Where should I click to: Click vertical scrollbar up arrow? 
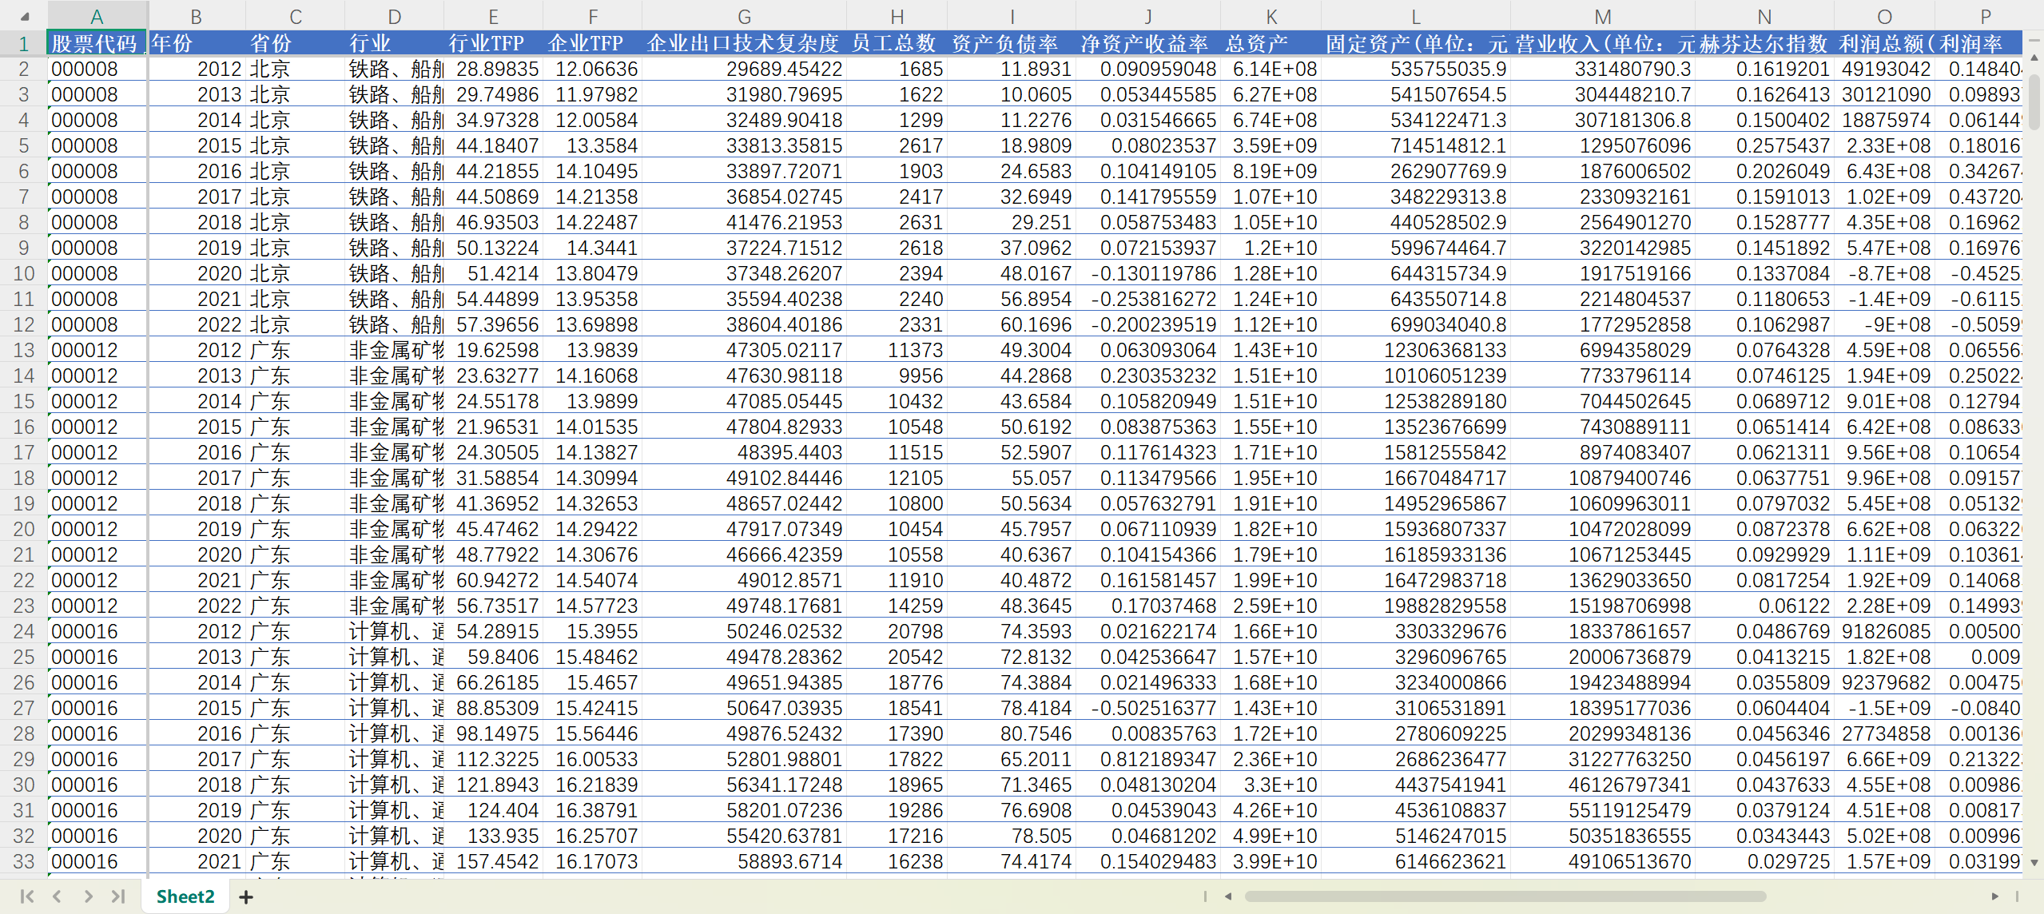[2034, 58]
